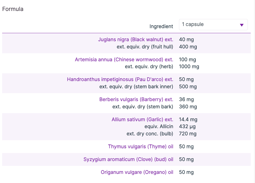Click the ext. equiv. dry (fruit hull) text
The height and width of the screenshot is (183, 255).
coord(145,47)
